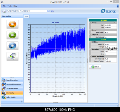Click the Disc Quality sidebar icon
The width and height of the screenshot is (120, 112).
click(x=4, y=93)
